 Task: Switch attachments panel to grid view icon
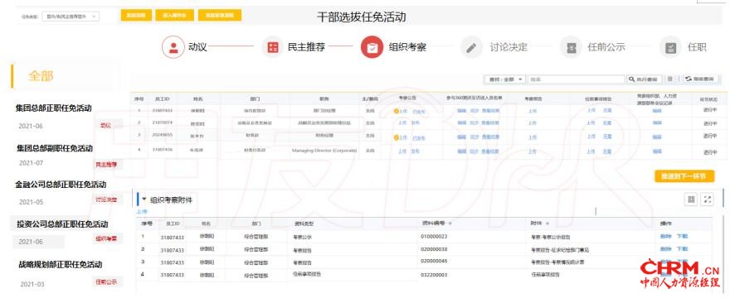pyautogui.click(x=691, y=199)
